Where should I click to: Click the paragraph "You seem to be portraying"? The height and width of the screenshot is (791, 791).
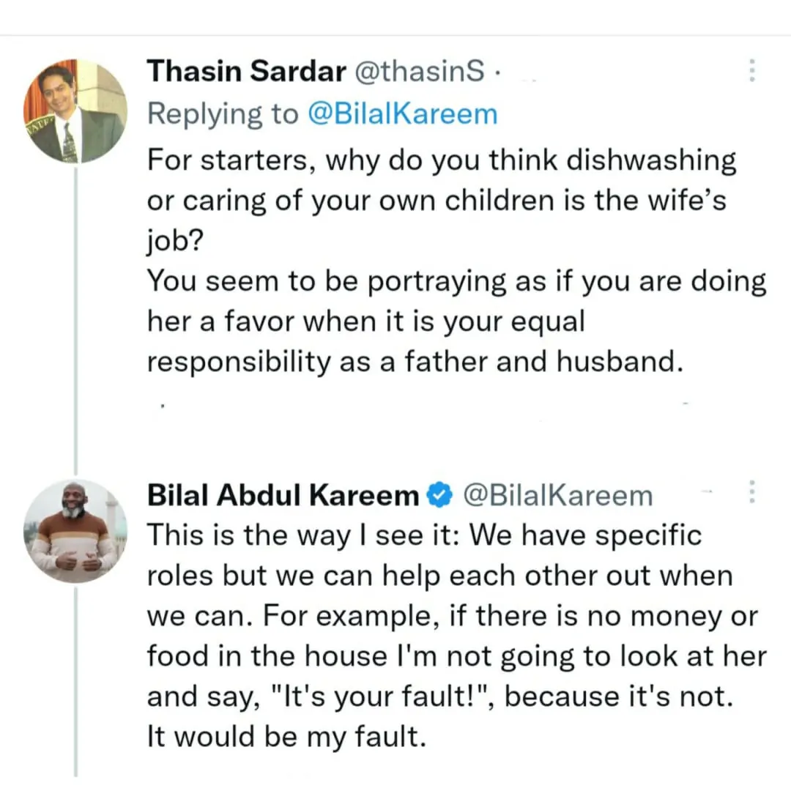click(456, 322)
